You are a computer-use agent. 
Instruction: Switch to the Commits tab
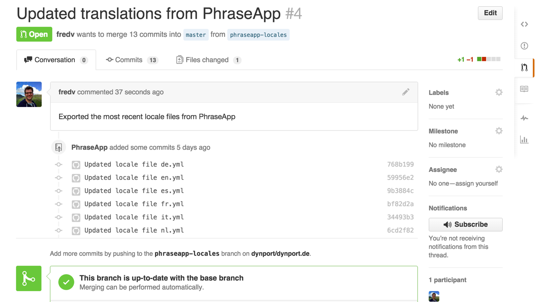point(132,60)
